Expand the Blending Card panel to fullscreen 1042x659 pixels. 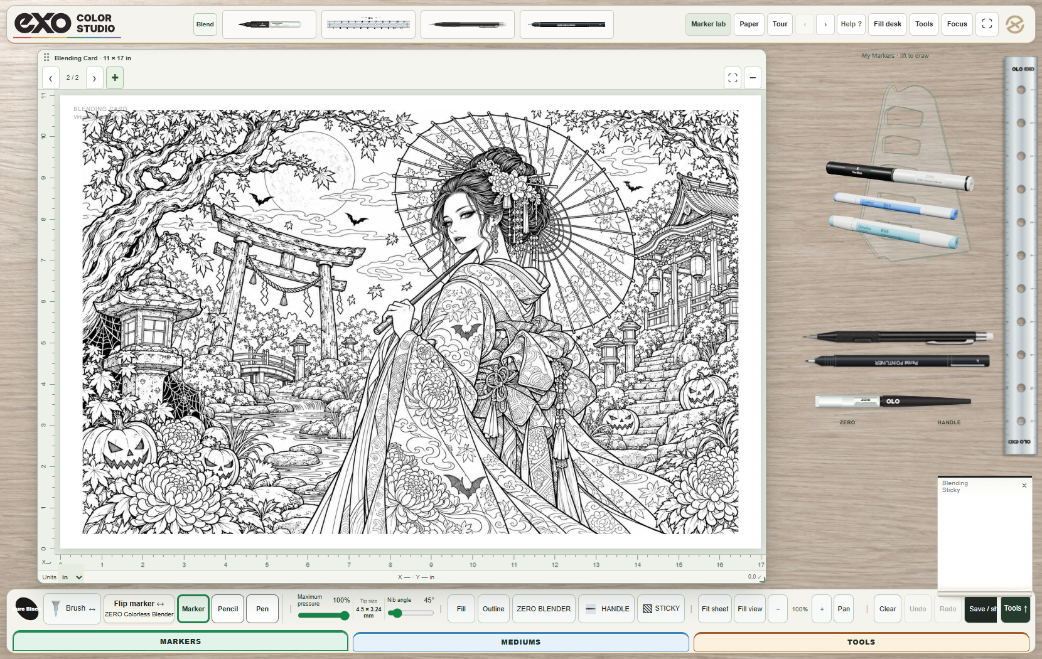[733, 78]
